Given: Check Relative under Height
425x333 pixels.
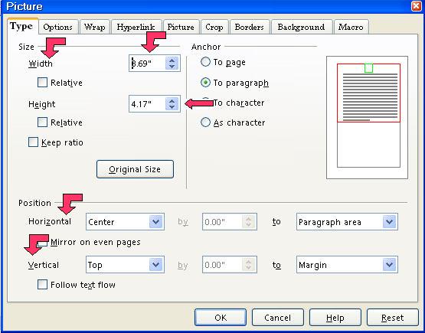Looking at the screenshot, I should [x=42, y=122].
